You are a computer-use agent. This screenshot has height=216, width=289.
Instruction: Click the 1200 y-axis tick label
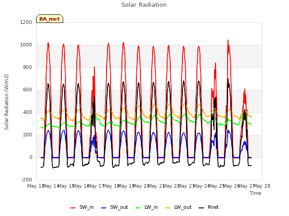(x=26, y=22)
